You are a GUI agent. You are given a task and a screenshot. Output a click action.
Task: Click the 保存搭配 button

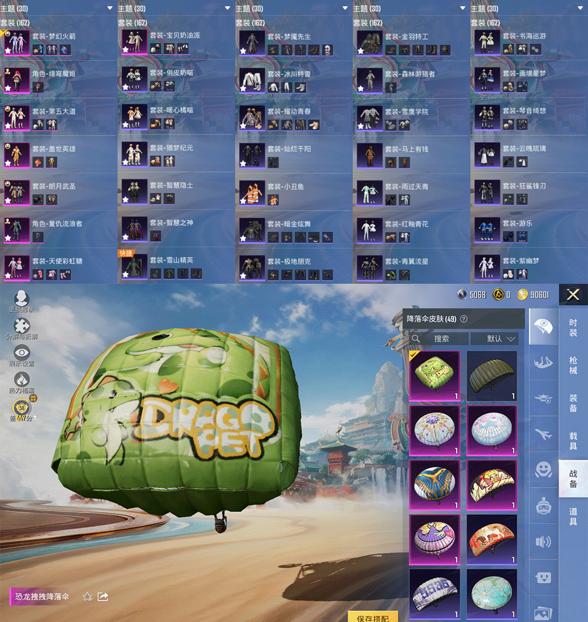point(373,618)
